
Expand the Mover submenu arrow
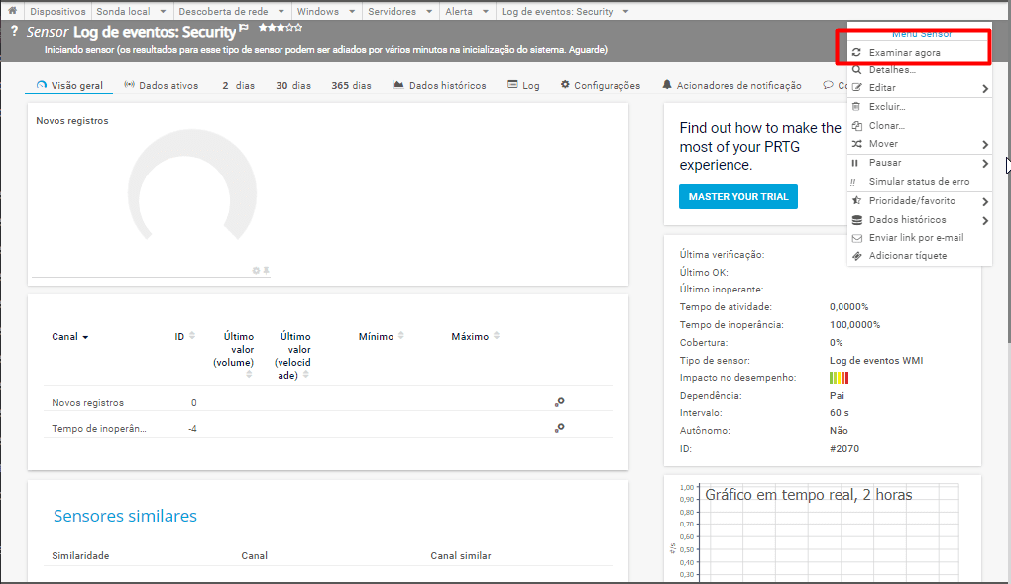pyautogui.click(x=985, y=145)
